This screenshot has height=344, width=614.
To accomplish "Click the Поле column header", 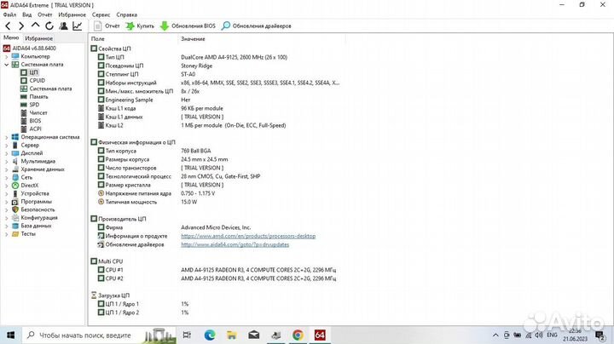I will 98,39.
